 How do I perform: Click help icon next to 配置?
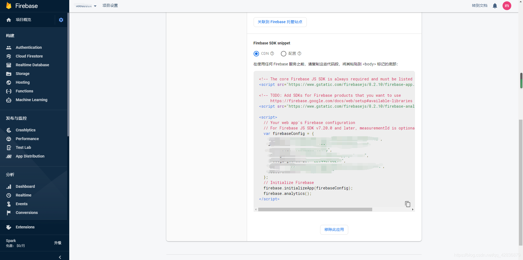pos(299,53)
